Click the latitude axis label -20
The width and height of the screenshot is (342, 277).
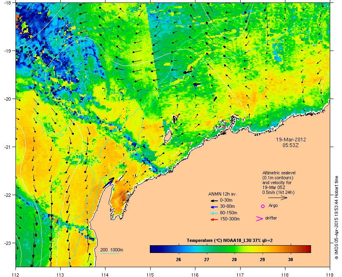pyautogui.click(x=8, y=99)
